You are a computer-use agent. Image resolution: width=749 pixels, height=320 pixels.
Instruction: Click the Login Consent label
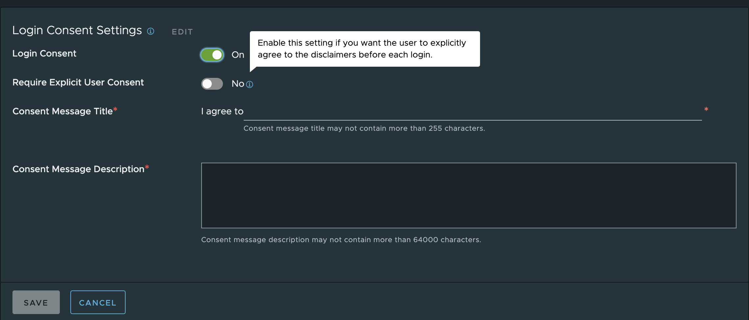pos(44,53)
